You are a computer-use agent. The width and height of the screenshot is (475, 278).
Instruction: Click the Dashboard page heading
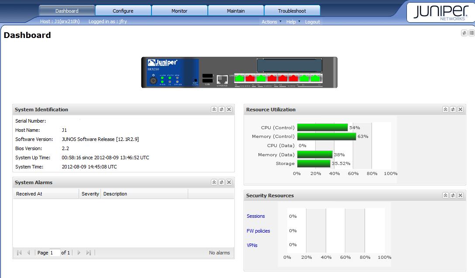pos(27,35)
